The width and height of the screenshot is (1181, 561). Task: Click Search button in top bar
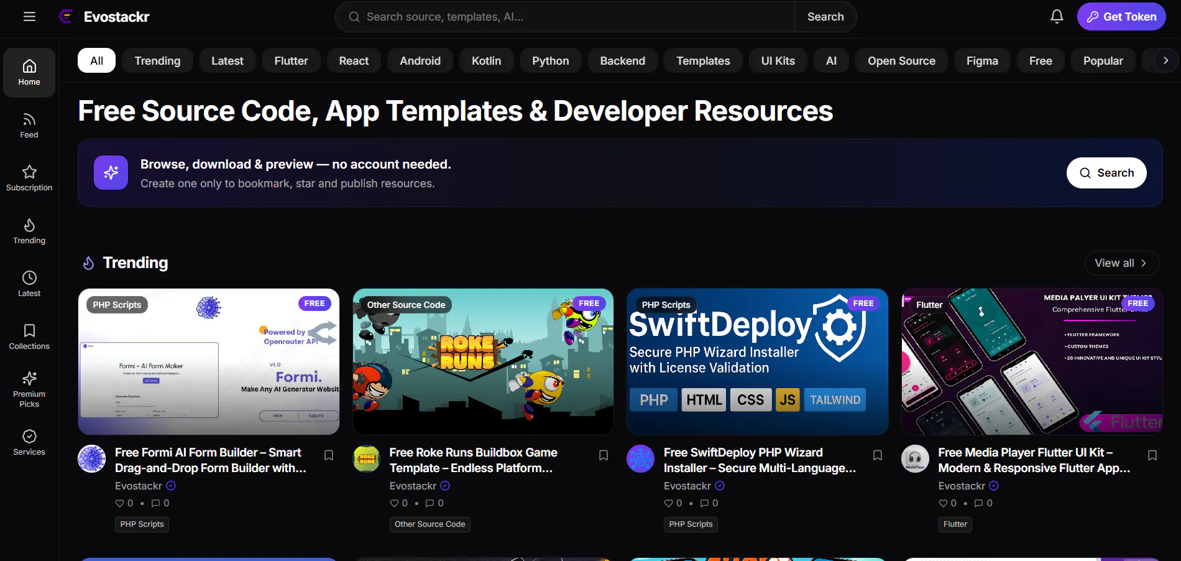[825, 17]
